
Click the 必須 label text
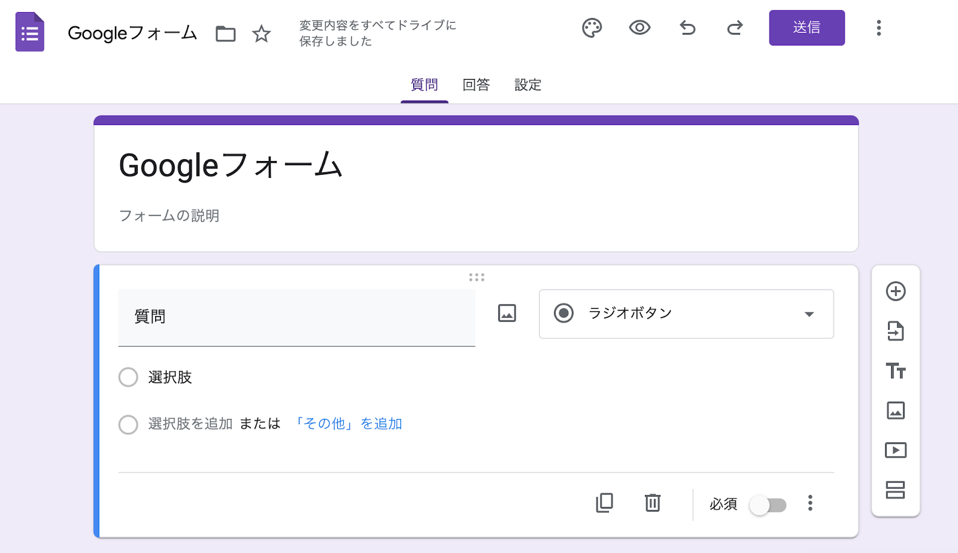pos(723,505)
